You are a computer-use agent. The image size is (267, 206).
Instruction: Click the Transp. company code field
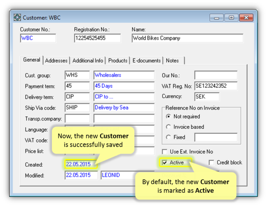tap(77, 118)
